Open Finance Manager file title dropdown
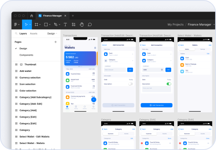The height and width of the screenshot is (150, 216). pyautogui.click(x=214, y=24)
